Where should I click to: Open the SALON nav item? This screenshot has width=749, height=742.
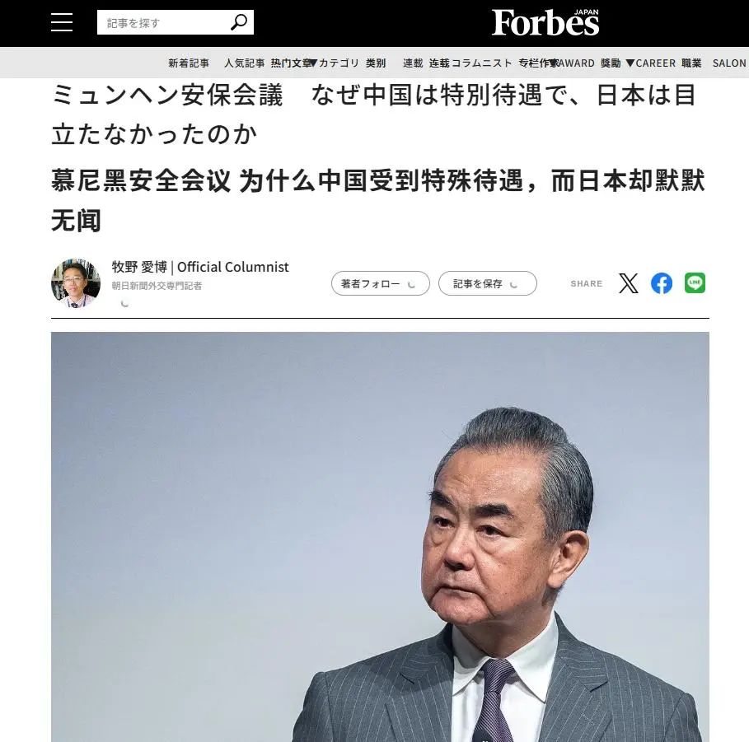pyautogui.click(x=729, y=63)
